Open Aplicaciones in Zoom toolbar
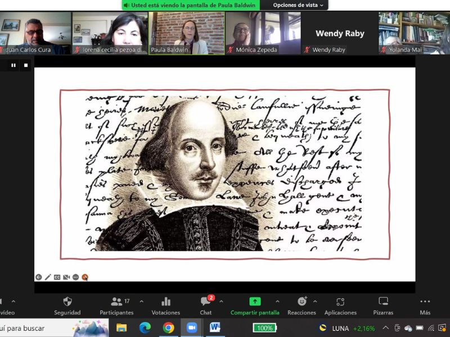 pos(340,306)
